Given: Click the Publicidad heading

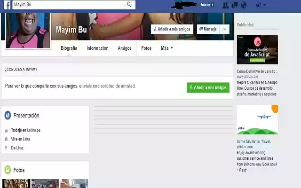Looking at the screenshot, I should pos(245,25).
